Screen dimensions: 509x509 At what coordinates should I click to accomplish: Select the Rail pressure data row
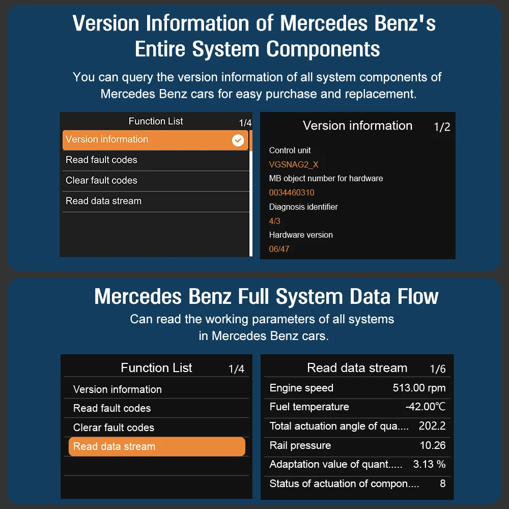point(357,445)
